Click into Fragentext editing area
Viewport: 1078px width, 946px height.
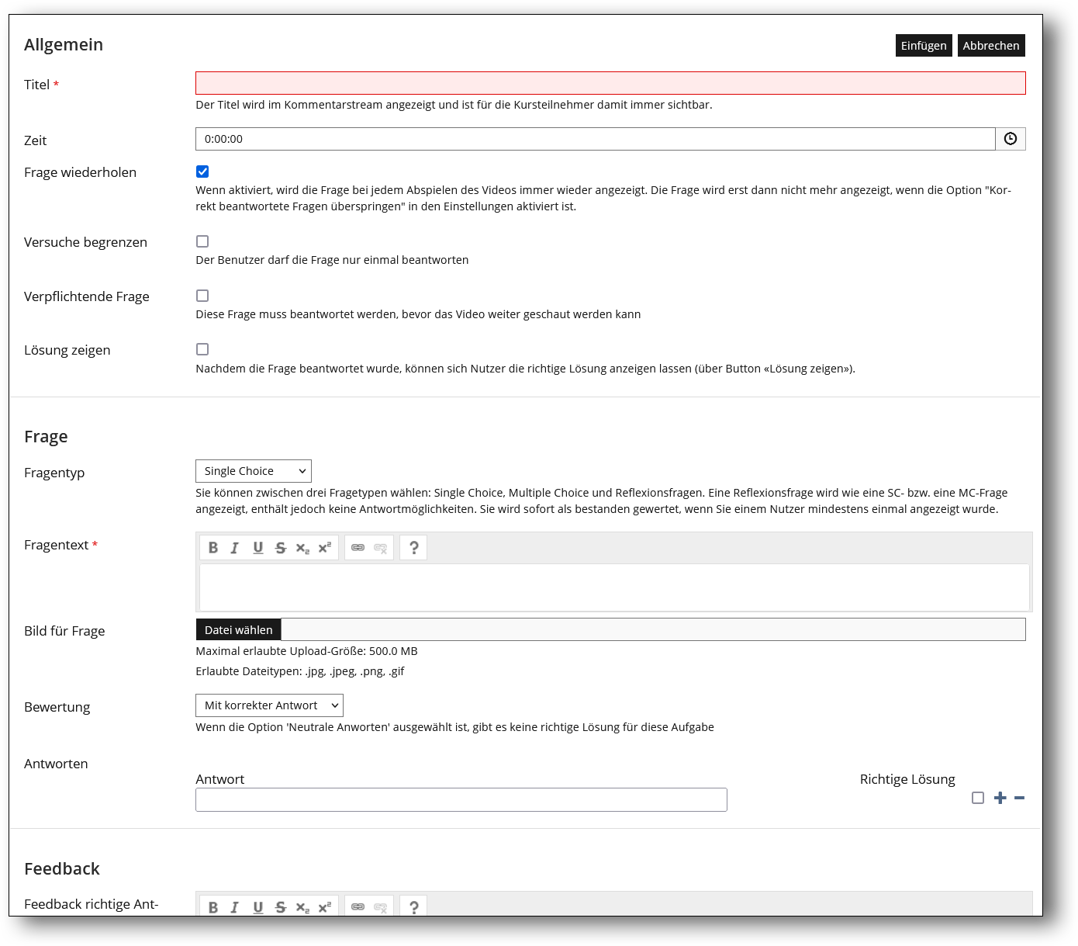tap(614, 587)
